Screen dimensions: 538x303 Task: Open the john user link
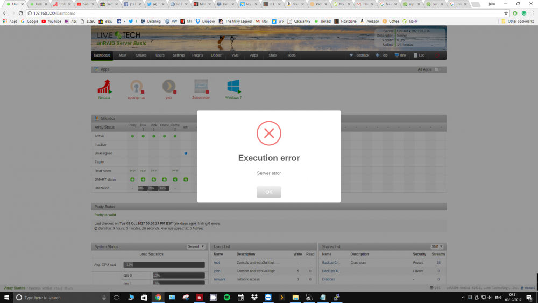click(217, 271)
